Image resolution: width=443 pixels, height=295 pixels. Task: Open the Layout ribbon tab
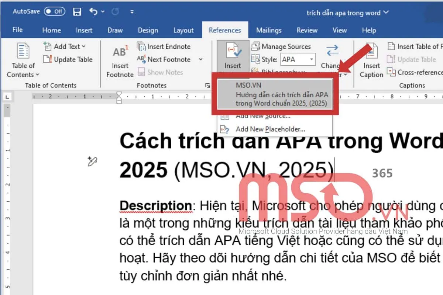(x=183, y=30)
